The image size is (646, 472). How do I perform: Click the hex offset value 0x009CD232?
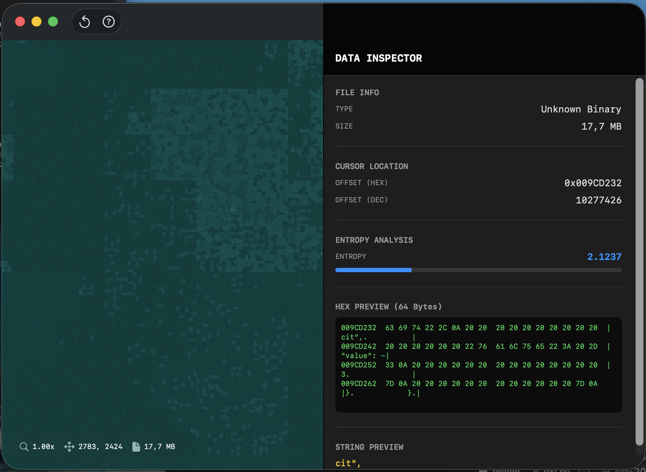coord(593,183)
